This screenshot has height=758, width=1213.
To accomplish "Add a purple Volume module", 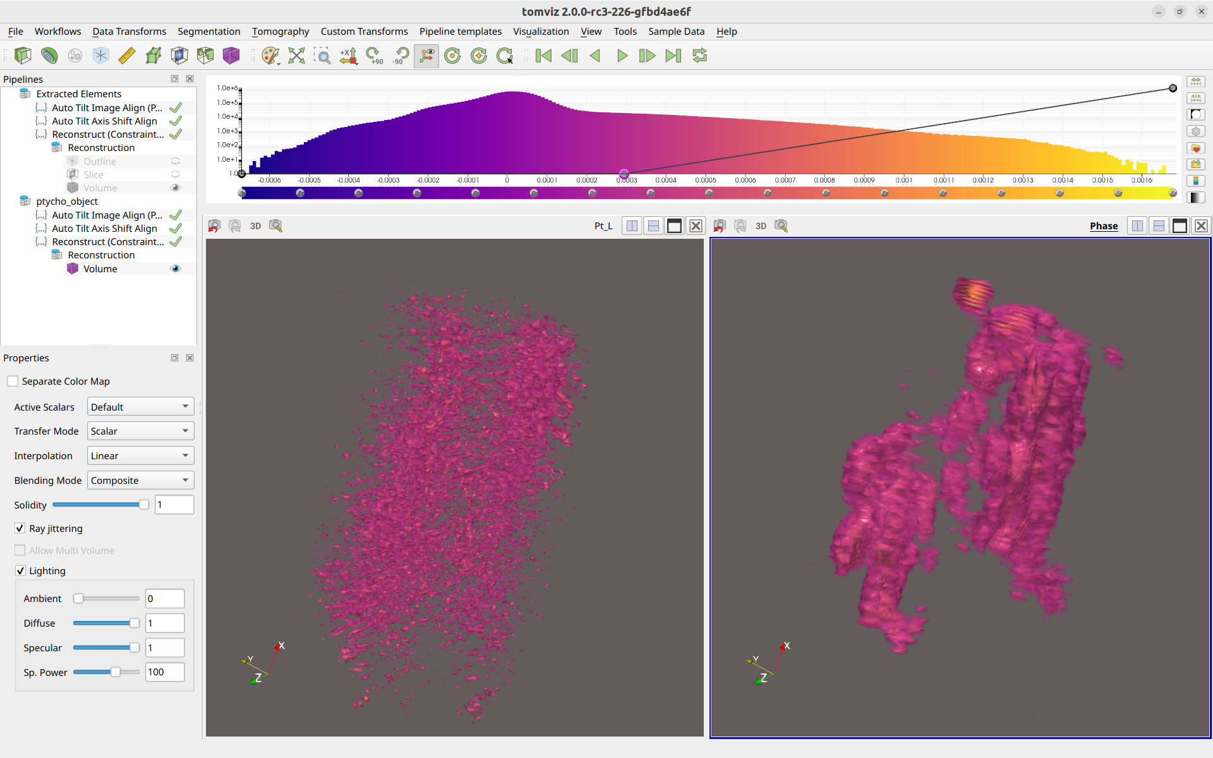I will pos(231,56).
